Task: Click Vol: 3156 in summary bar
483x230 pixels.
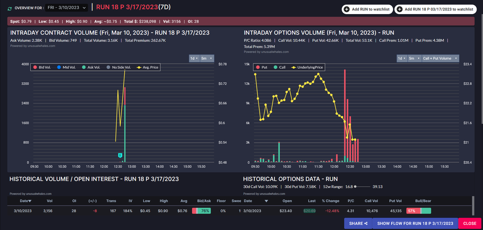Action: point(172,21)
